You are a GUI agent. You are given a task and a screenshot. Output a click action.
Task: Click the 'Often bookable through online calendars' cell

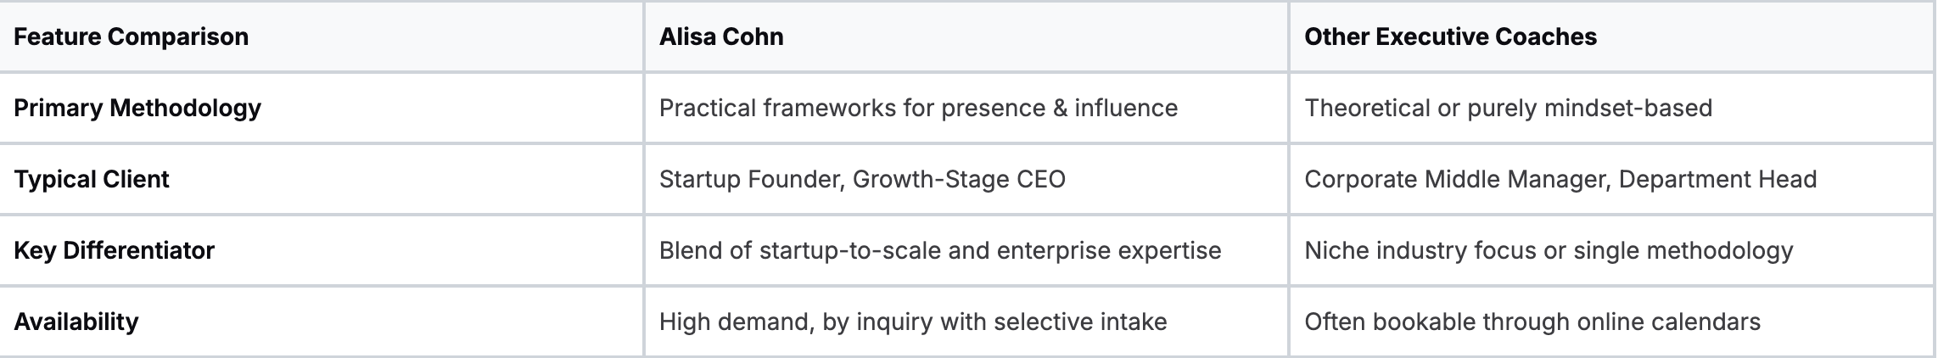coord(1532,322)
